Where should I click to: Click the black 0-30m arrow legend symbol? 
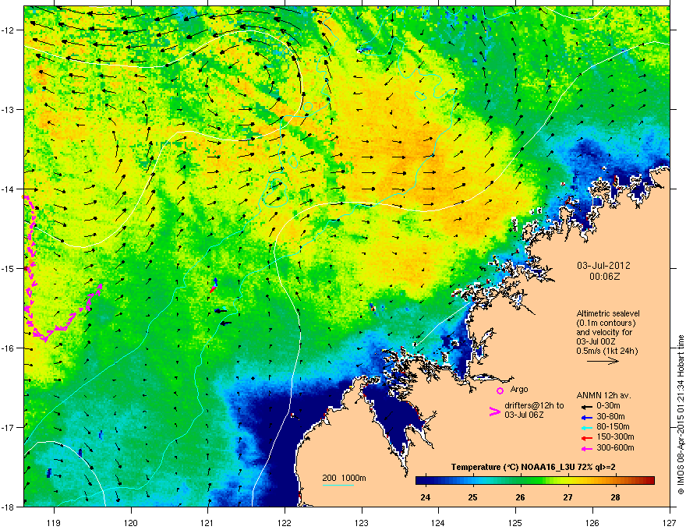587,407
